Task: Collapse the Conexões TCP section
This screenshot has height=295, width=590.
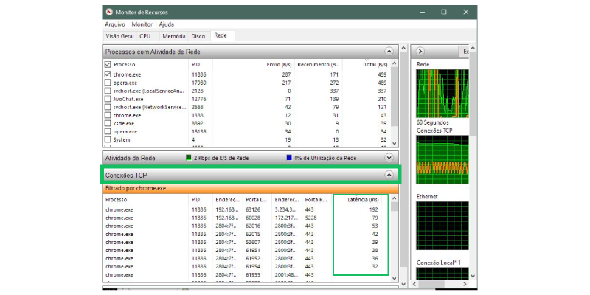Action: pyautogui.click(x=389, y=175)
